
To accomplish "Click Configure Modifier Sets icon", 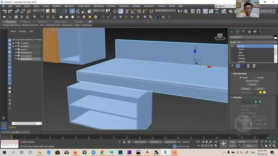I will (254, 66).
